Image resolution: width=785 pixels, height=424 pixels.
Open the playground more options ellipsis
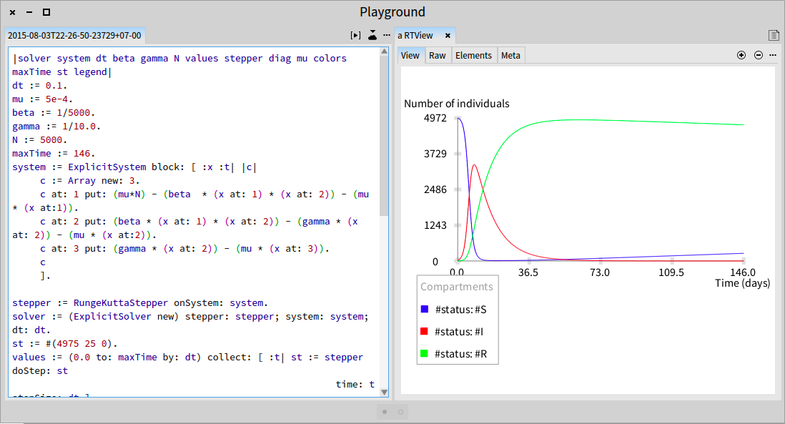387,35
